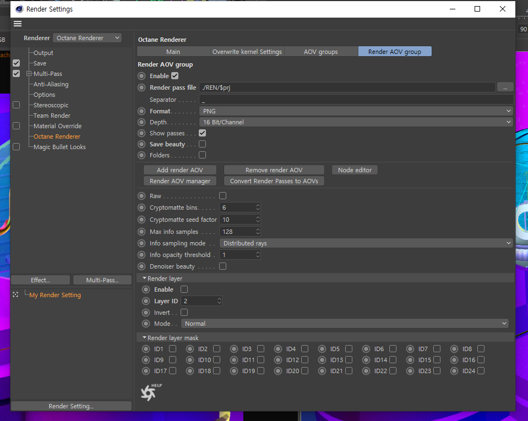Click the animation dot beside Show passes
This screenshot has width=528, height=421.
(x=141, y=133)
